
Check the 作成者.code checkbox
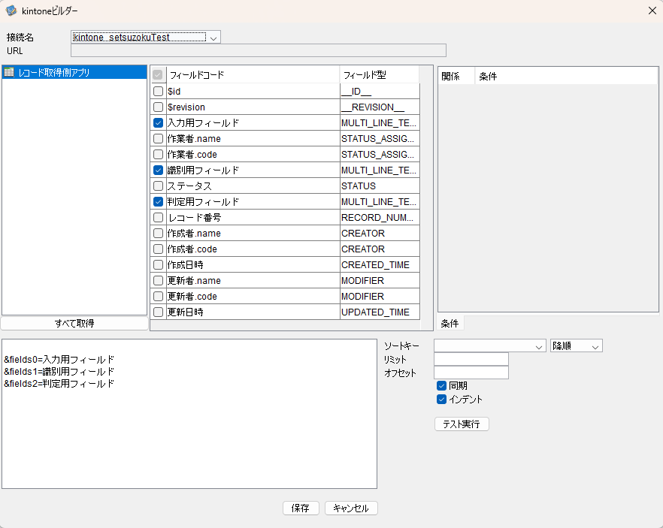(x=158, y=249)
